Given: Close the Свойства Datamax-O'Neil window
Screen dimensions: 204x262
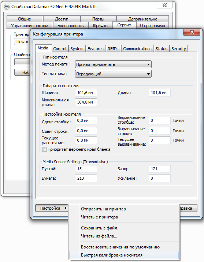Looking at the screenshot, I should pos(164,5).
